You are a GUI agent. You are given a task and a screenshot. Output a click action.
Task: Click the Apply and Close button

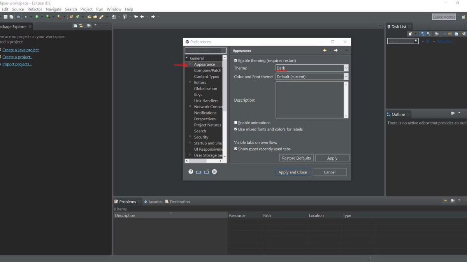point(293,172)
